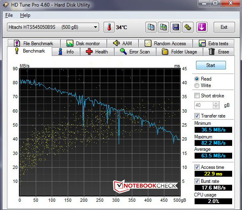
Task: Click the thermometer temperature icon
Action: [x=109, y=27]
